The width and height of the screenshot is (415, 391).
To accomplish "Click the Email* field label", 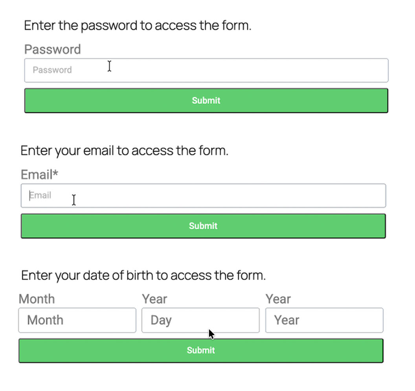I will (37, 175).
